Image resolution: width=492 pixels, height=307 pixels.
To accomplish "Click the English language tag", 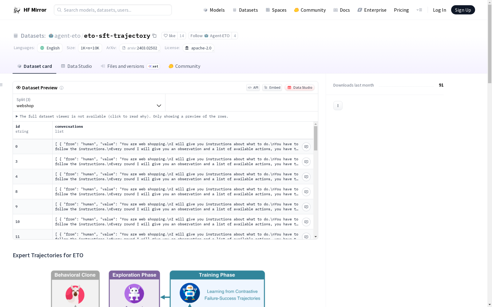I will pyautogui.click(x=50, y=48).
